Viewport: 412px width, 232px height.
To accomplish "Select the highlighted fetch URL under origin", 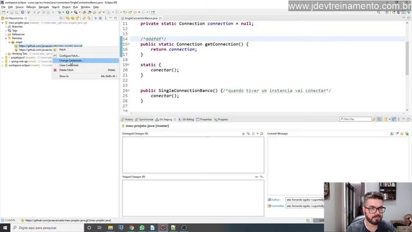I will pos(50,46).
